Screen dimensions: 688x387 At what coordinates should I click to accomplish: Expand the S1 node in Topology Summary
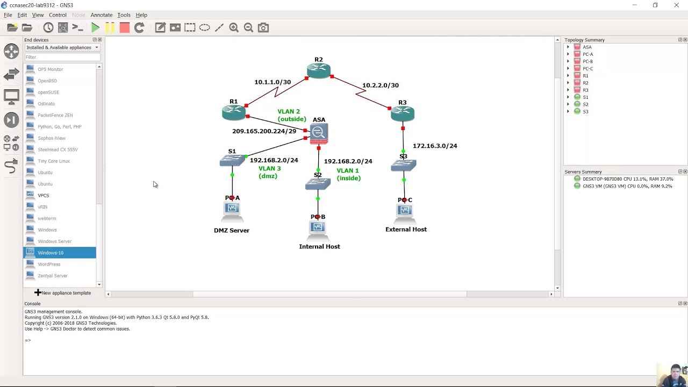pos(568,97)
